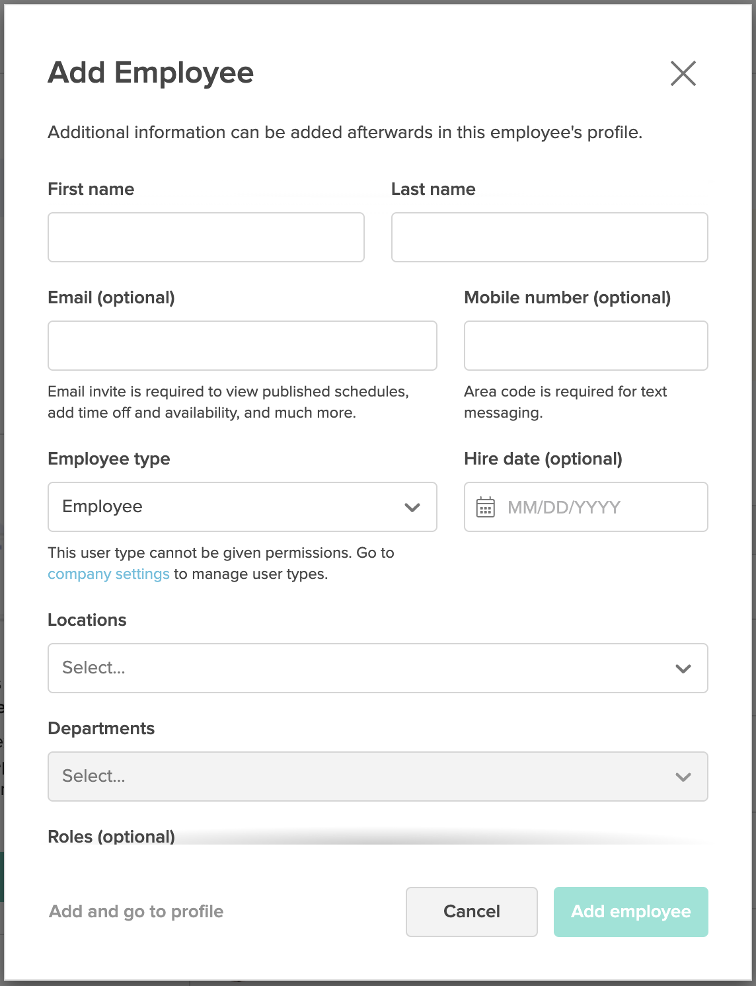Click the calendar icon in Hire date

[x=486, y=507]
